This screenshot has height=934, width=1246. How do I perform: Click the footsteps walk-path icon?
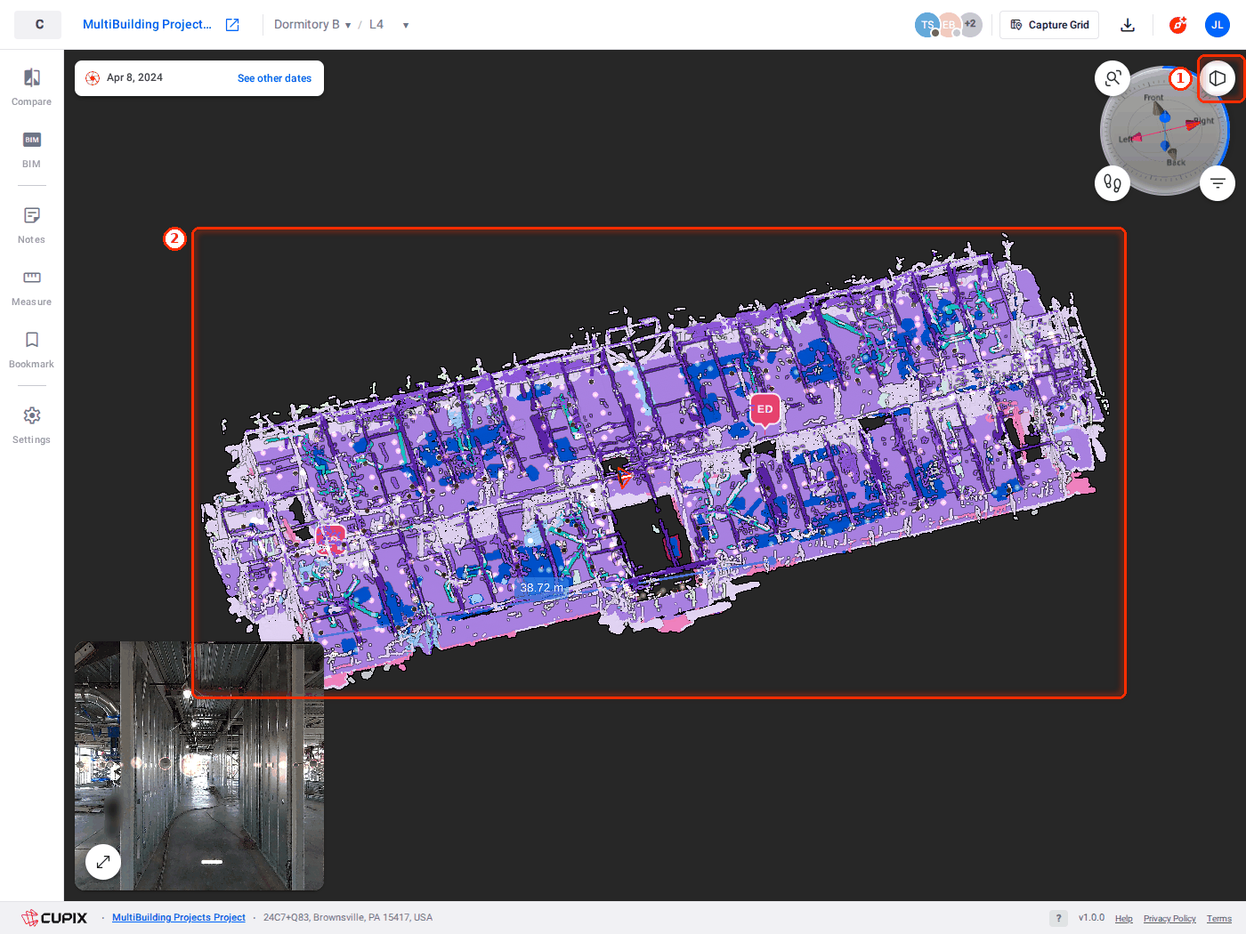[x=1112, y=183]
